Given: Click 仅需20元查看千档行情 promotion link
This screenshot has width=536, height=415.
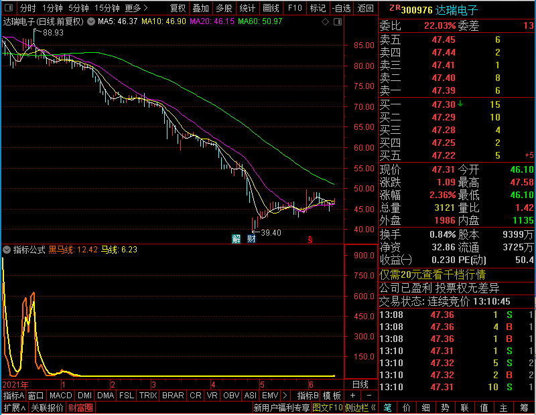Looking at the screenshot, I should [432, 274].
